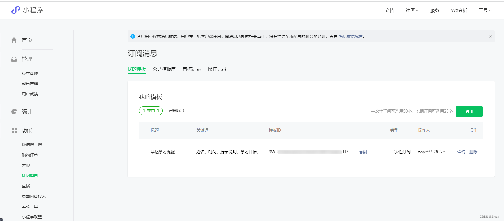Open We分析 in top navigation
The width and height of the screenshot is (504, 221).
pyautogui.click(x=459, y=10)
